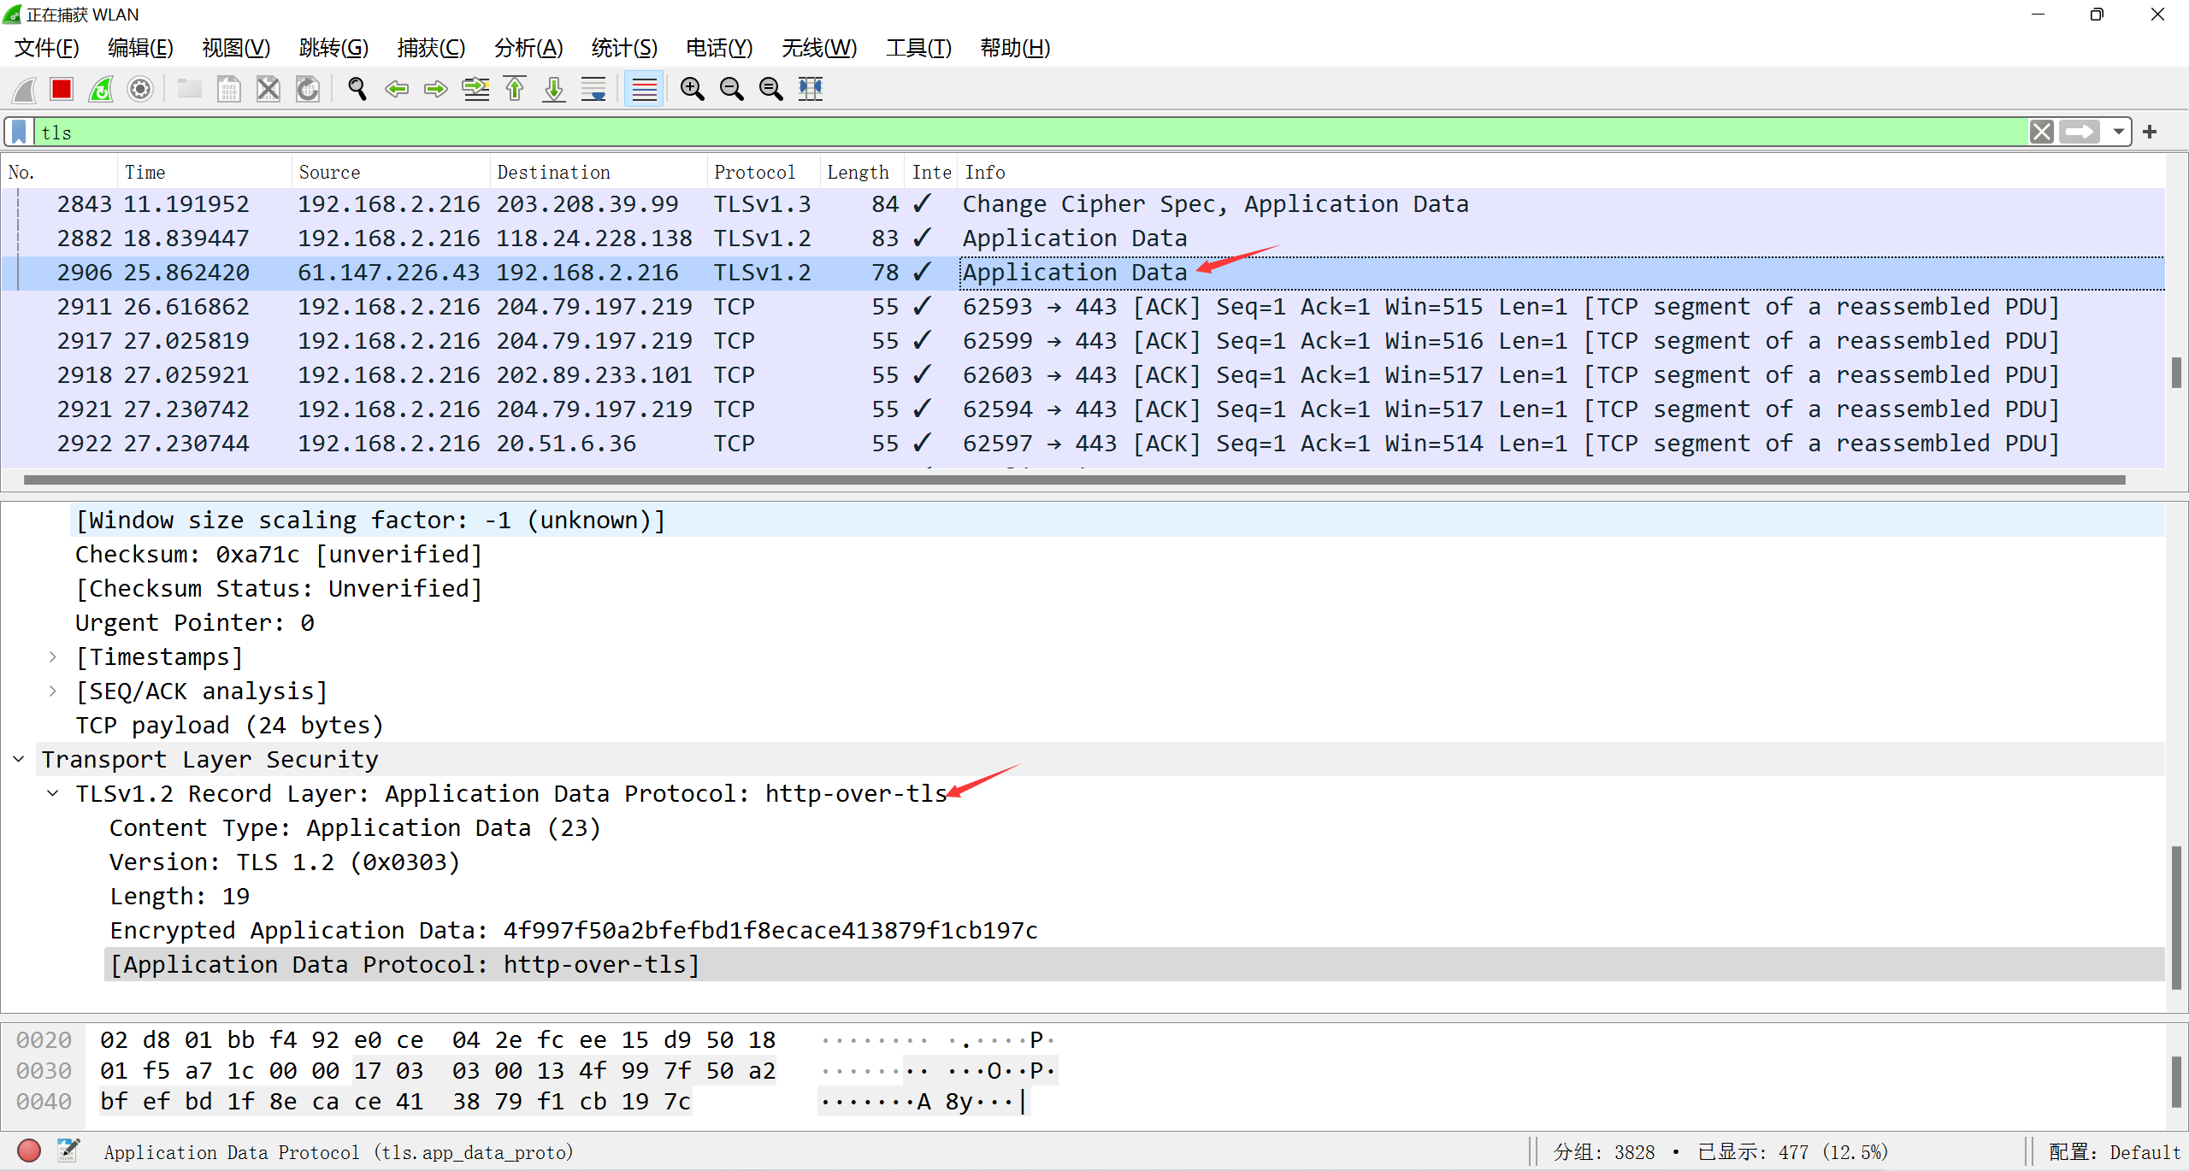Select packet 2843 Change Cipher Spec row

pos(1083,204)
